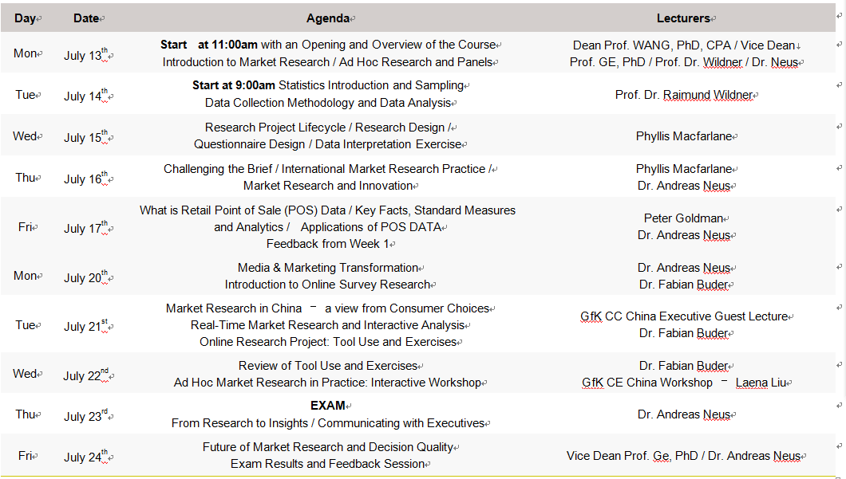846x479 pixels.
Task: Click "Feedback from Week 1" text
Action: click(328, 244)
